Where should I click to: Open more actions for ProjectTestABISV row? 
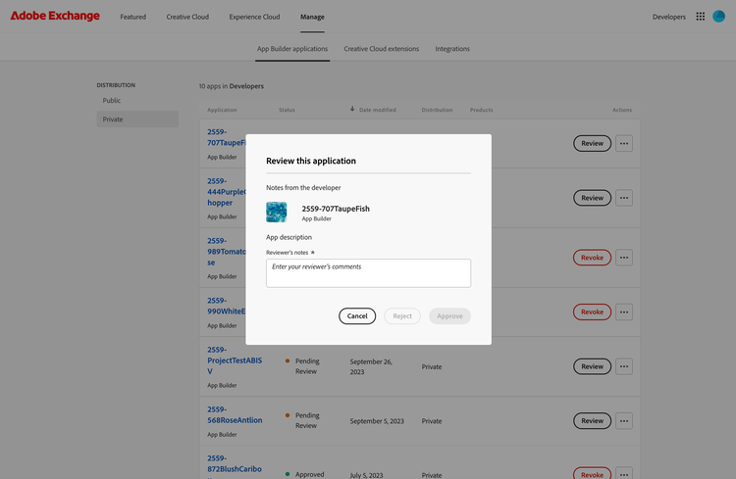(x=624, y=366)
